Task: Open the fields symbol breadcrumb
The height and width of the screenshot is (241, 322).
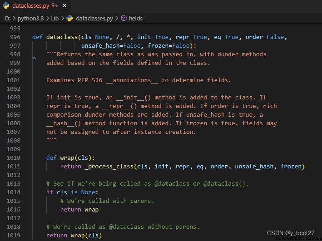Action: pos(135,19)
